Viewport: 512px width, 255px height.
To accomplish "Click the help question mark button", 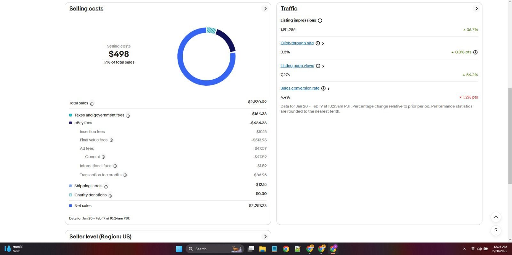I will 496,231.
